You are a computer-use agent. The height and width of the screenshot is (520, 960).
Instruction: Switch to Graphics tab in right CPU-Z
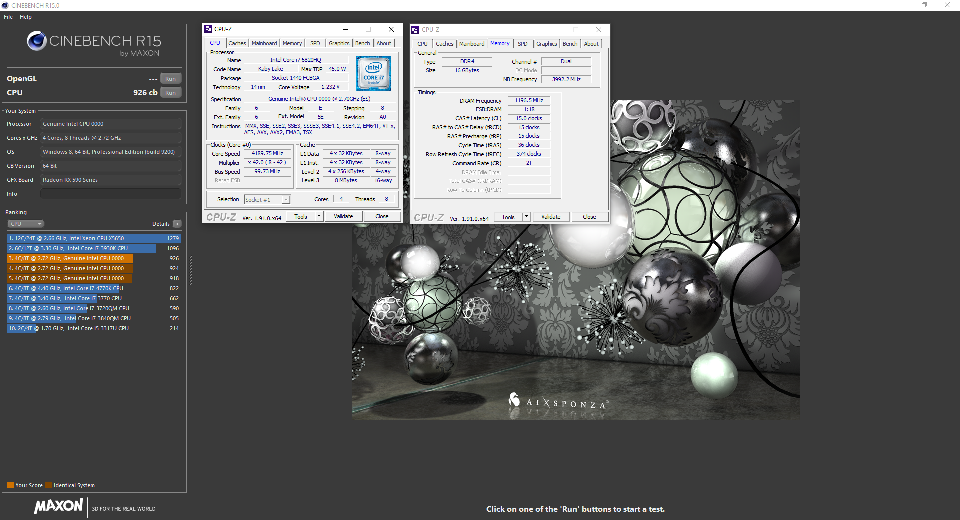(547, 44)
